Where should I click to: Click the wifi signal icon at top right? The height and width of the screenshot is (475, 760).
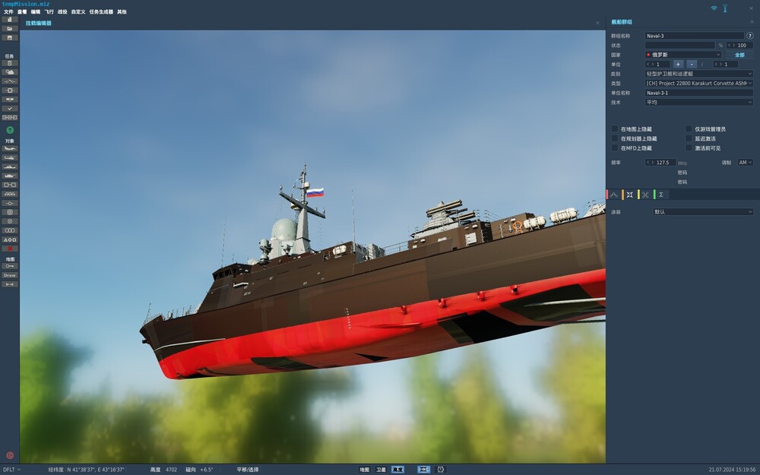pos(714,8)
